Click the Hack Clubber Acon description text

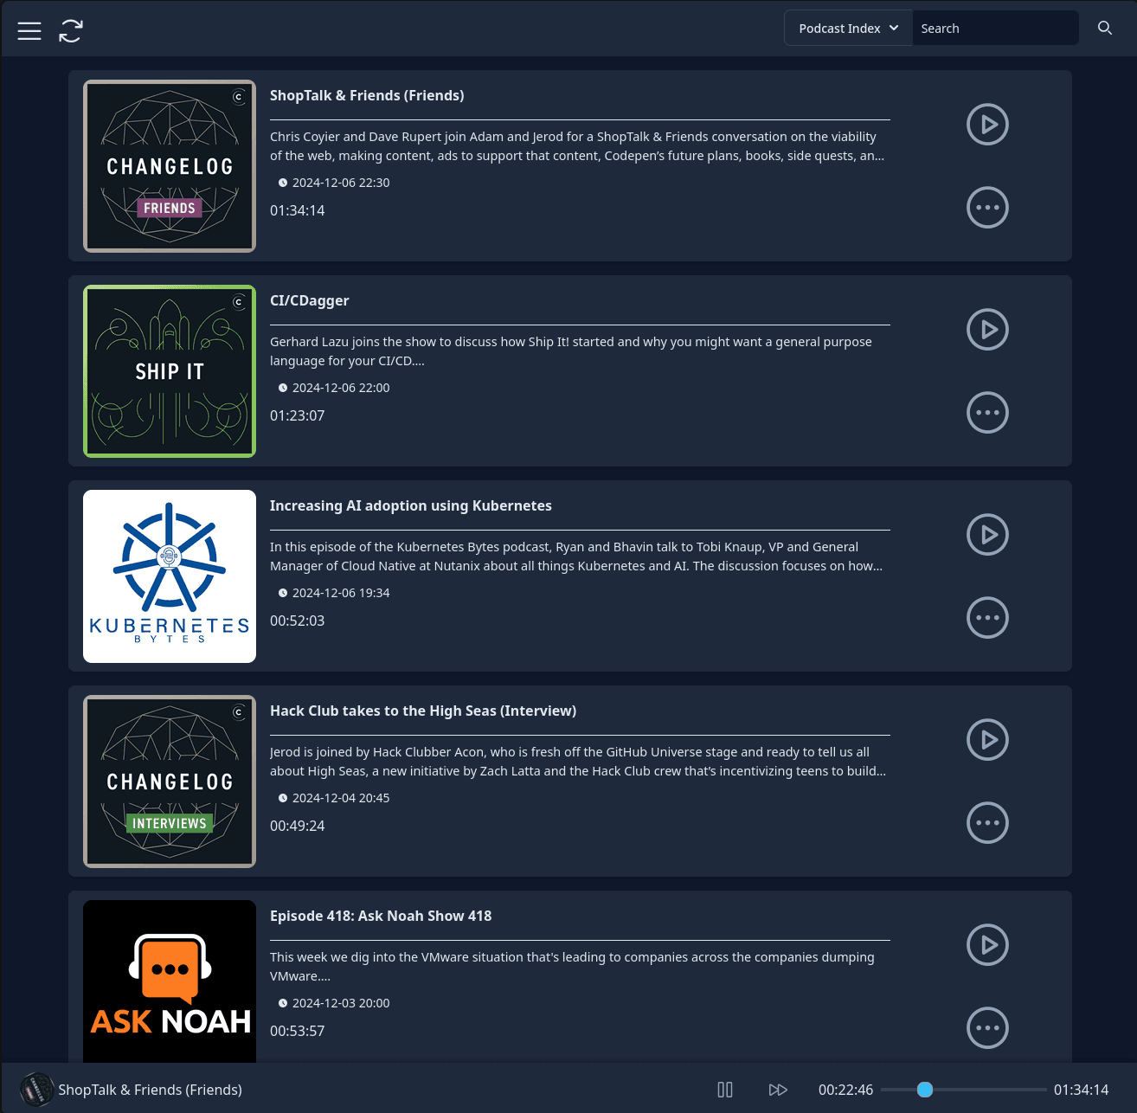tap(578, 762)
